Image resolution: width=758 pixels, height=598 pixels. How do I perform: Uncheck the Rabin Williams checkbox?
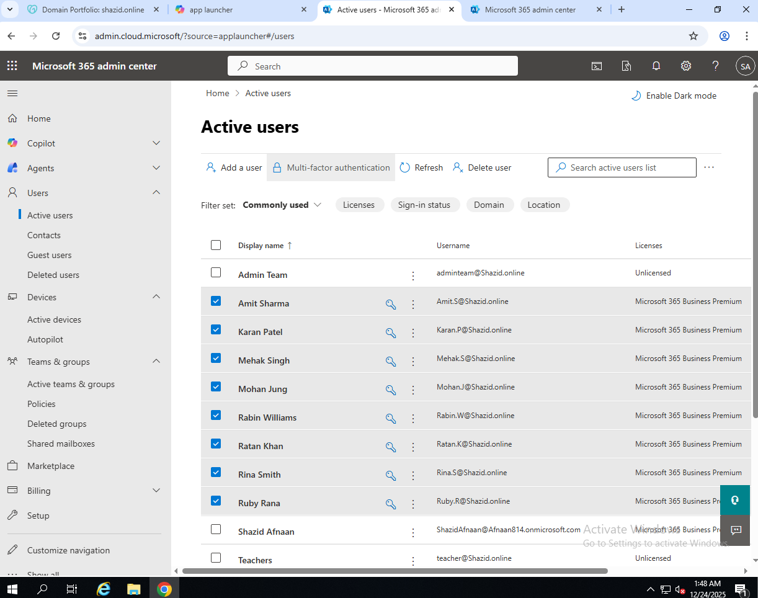(216, 415)
